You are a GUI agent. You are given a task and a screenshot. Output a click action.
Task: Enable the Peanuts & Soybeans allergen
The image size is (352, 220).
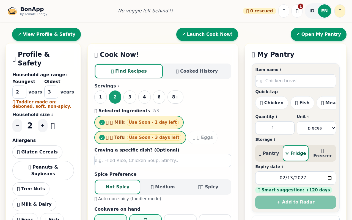pos(43,170)
